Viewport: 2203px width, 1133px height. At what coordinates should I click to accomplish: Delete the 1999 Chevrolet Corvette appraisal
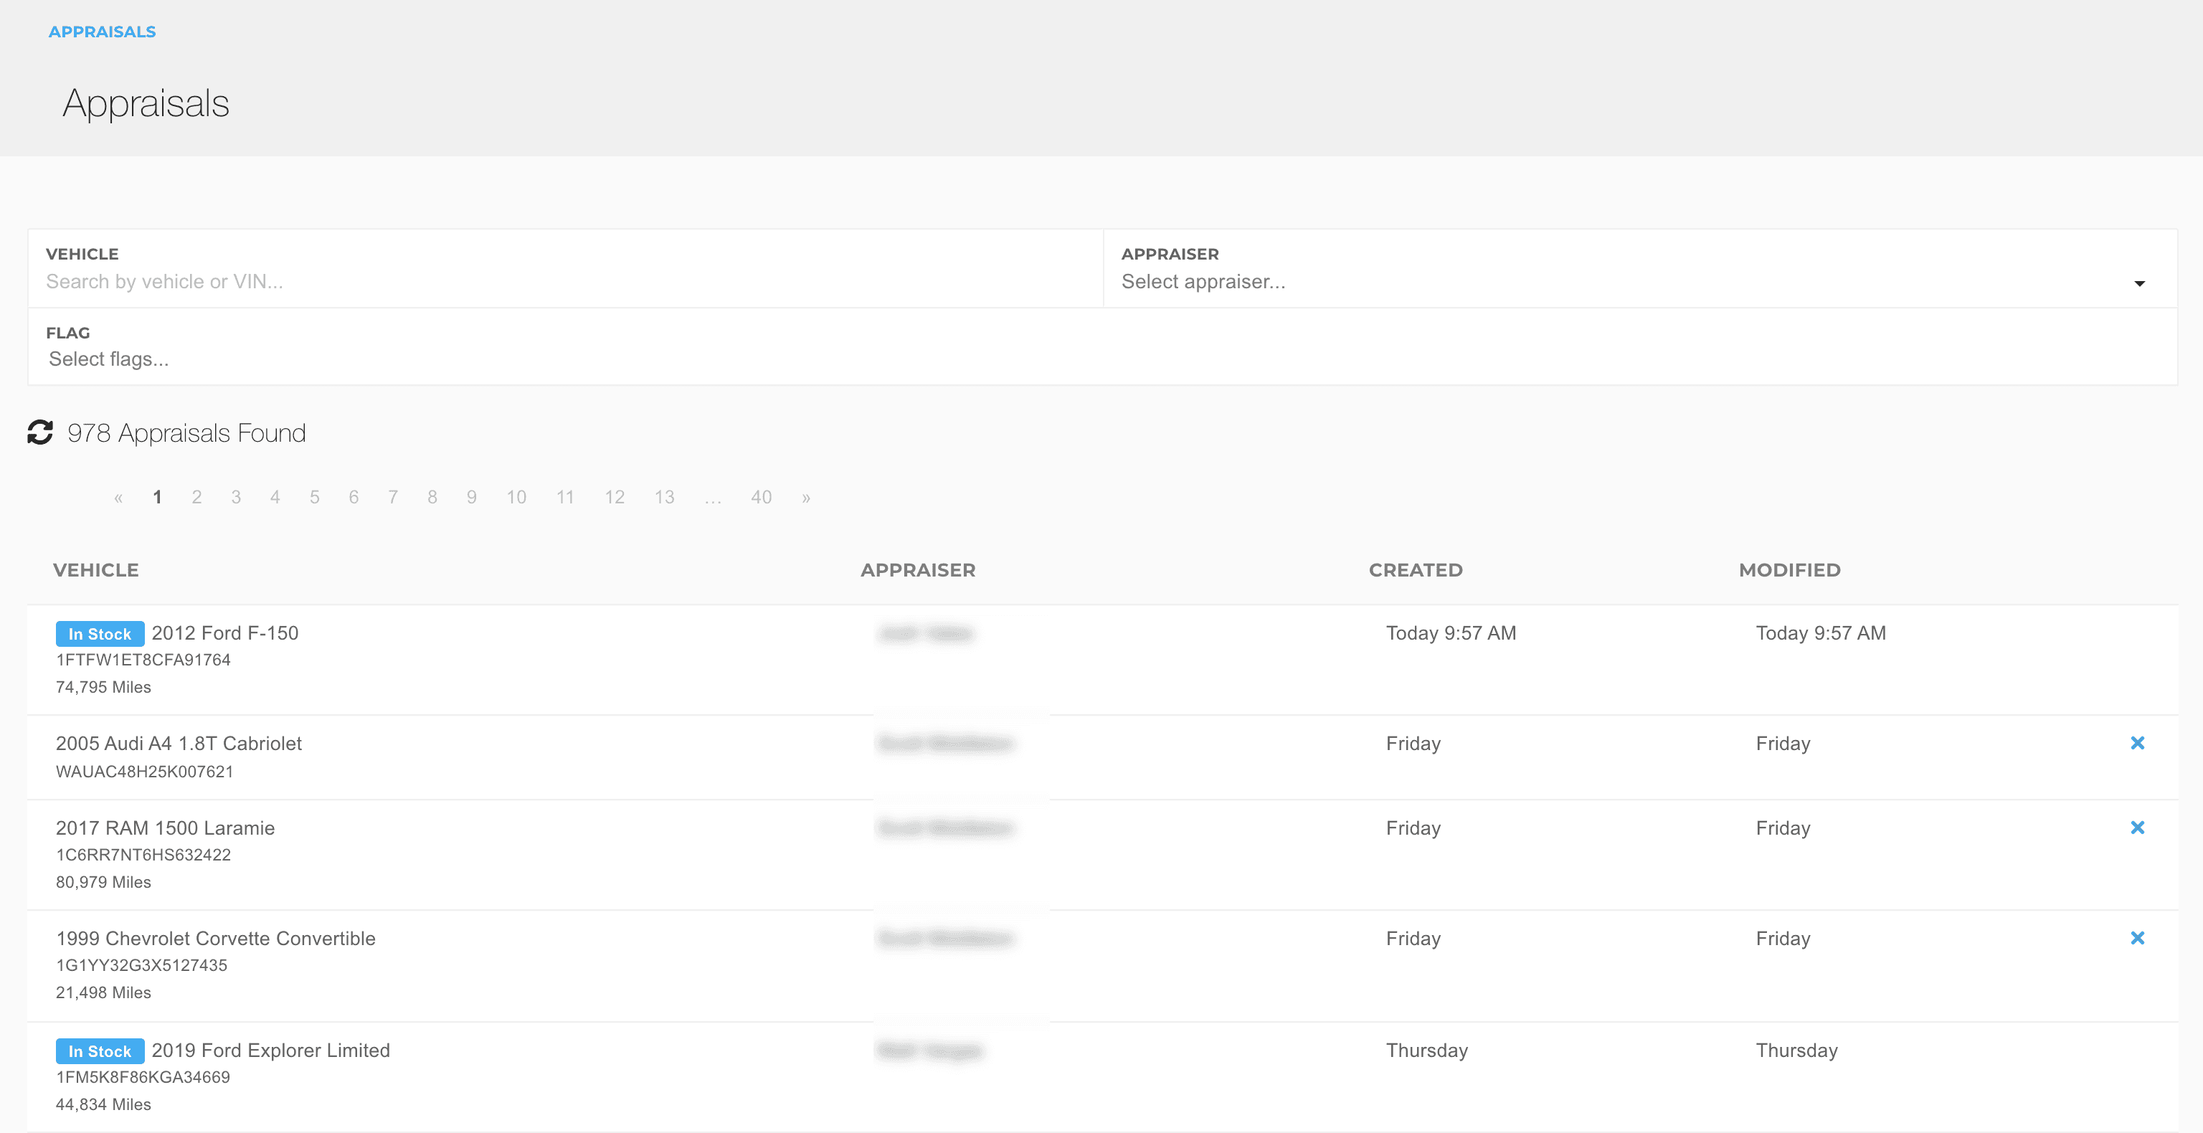(2137, 938)
